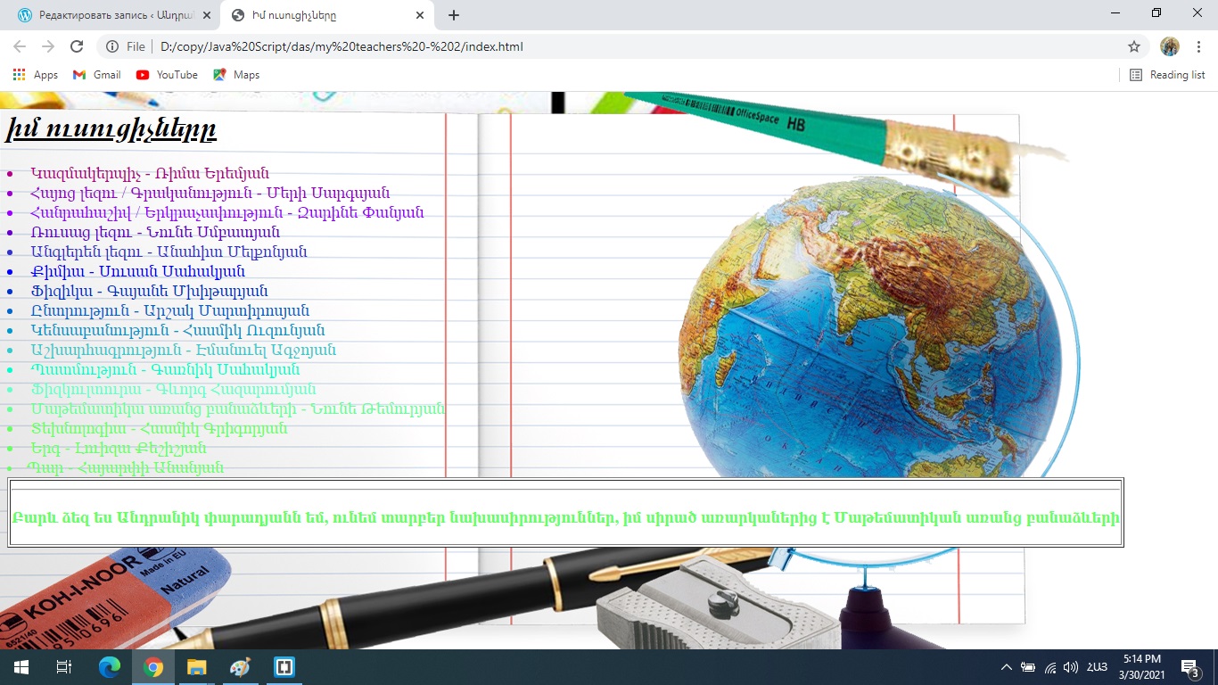Open the Gmail bookmark

(96, 75)
